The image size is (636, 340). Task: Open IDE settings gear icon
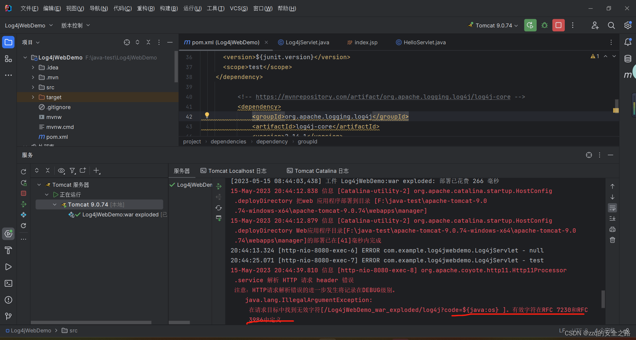coord(628,25)
